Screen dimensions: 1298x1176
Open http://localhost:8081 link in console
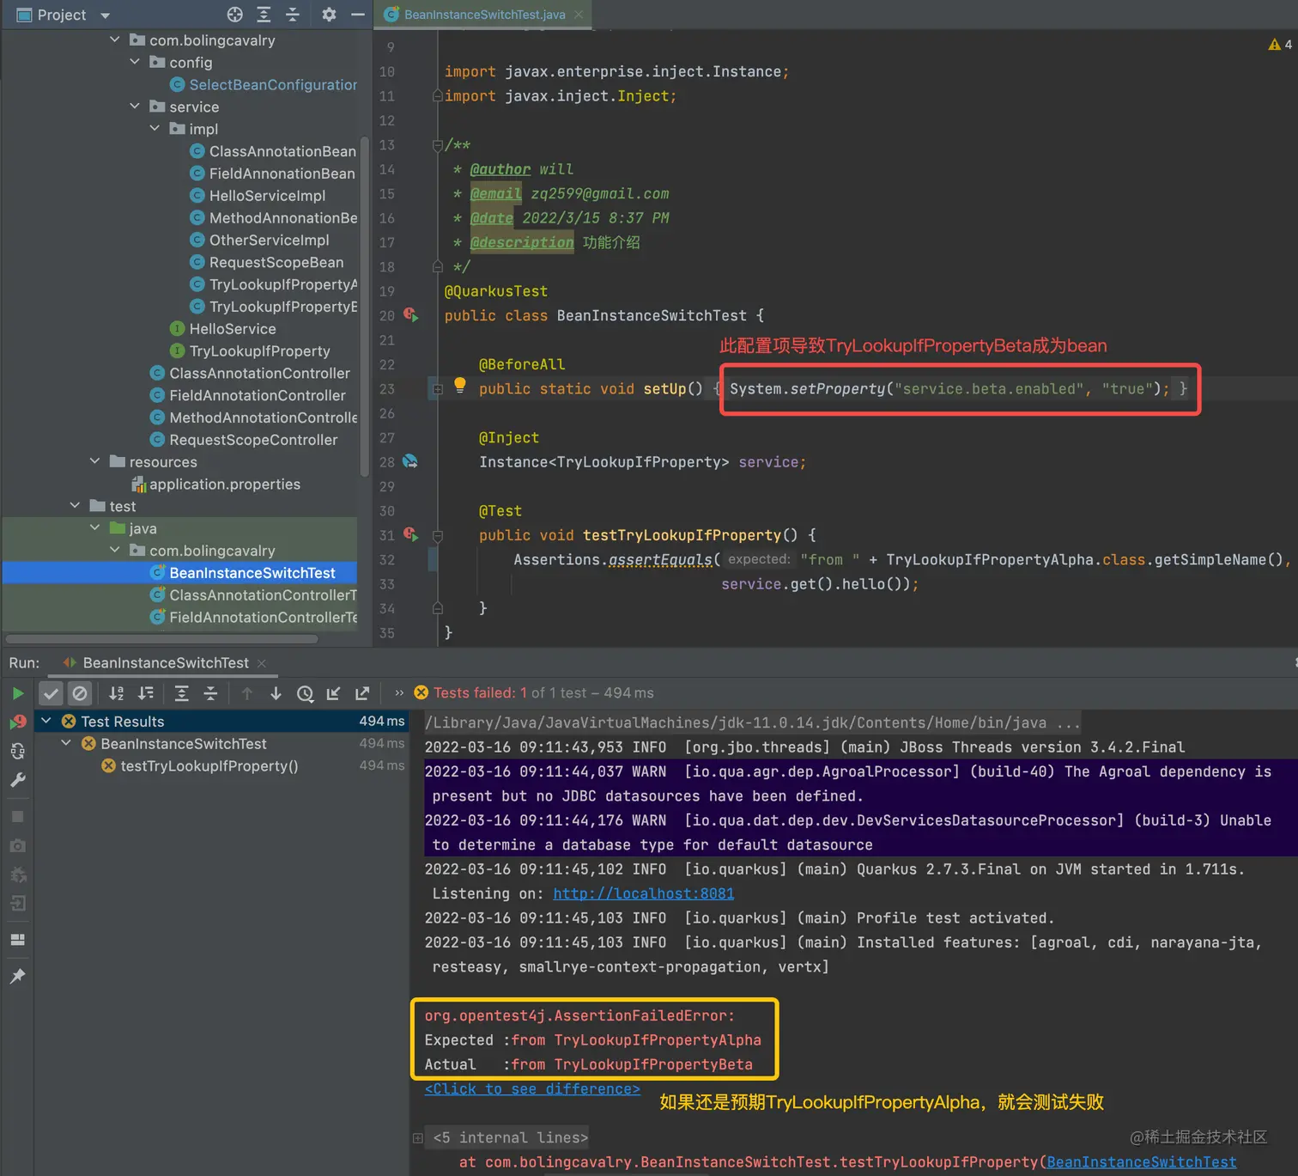click(x=644, y=893)
